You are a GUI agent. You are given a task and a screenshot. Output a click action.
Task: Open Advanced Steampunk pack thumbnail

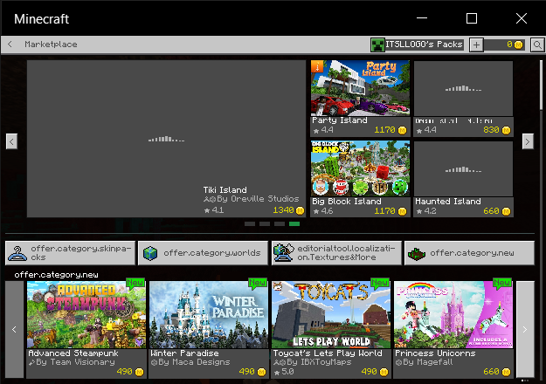[x=86, y=315]
